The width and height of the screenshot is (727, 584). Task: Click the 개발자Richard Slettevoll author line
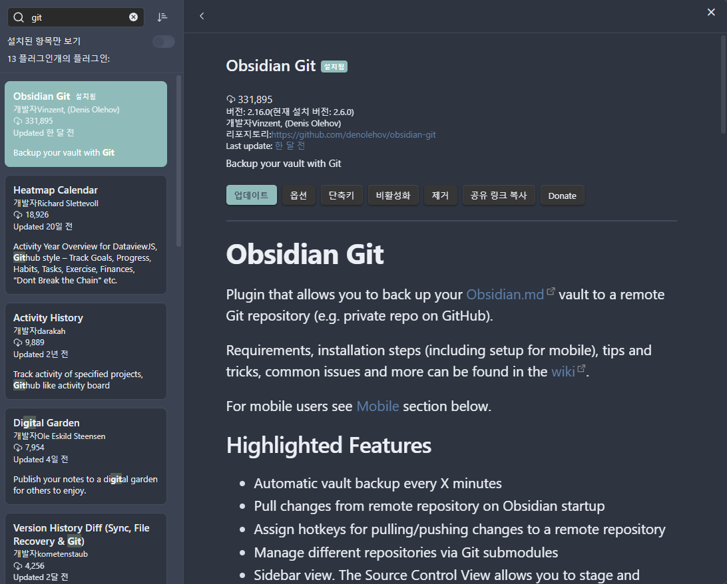(x=56, y=204)
